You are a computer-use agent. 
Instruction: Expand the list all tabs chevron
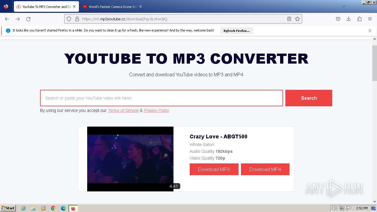[343, 6]
